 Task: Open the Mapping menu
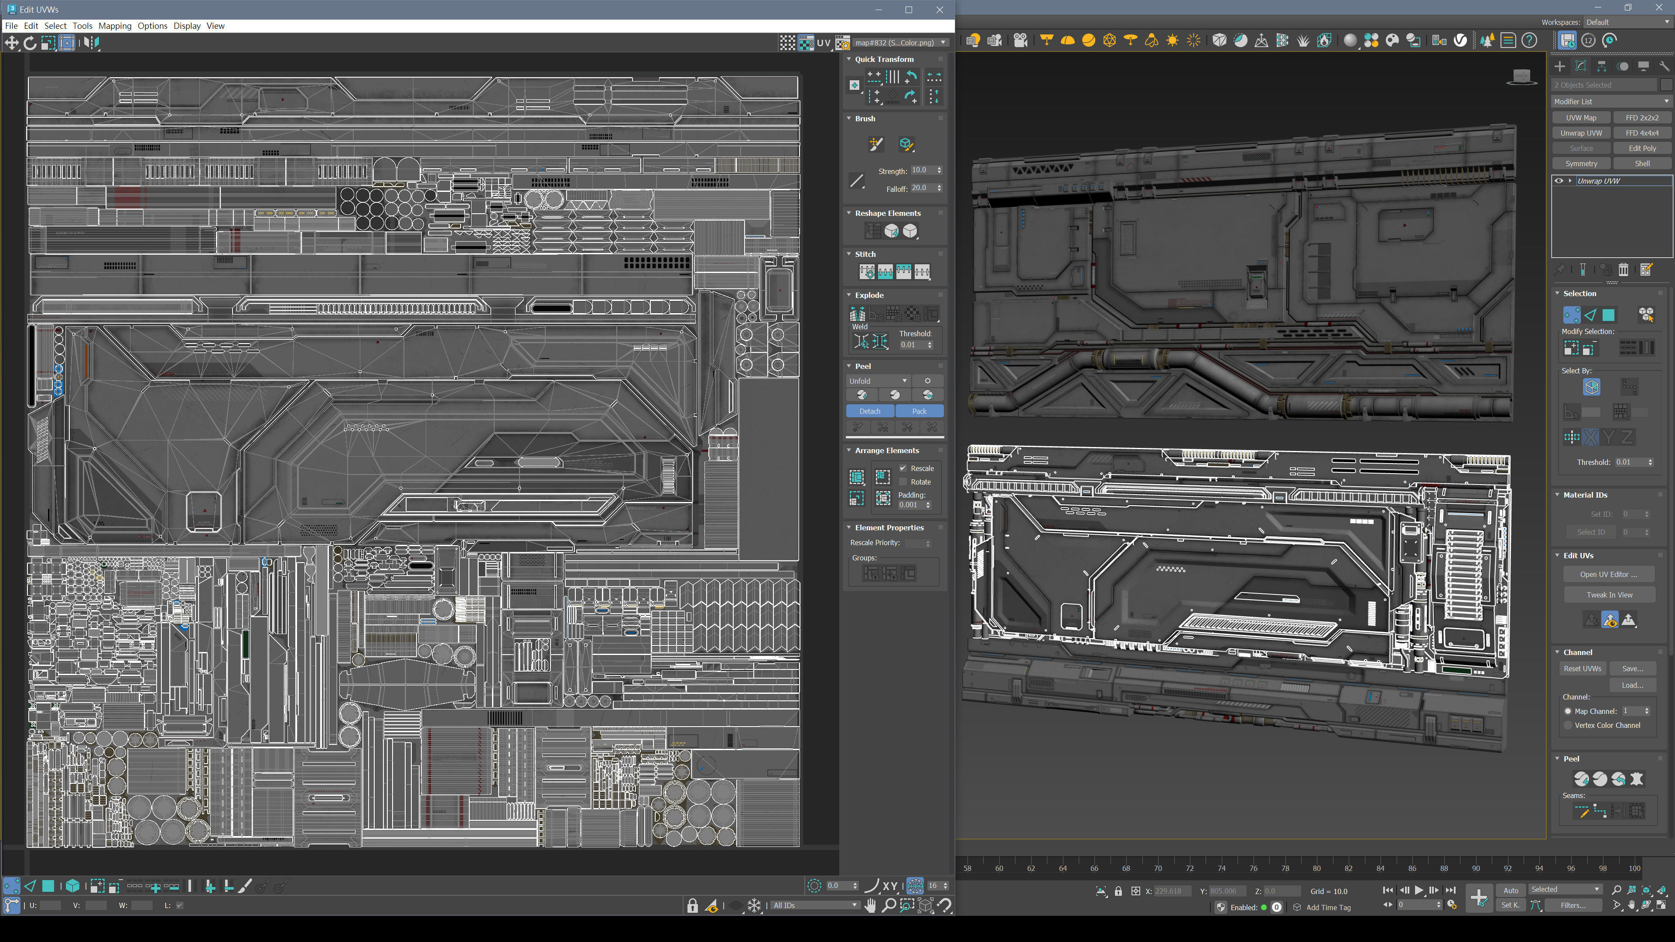point(114,26)
